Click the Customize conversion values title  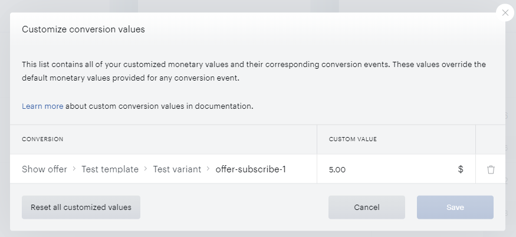83,29
